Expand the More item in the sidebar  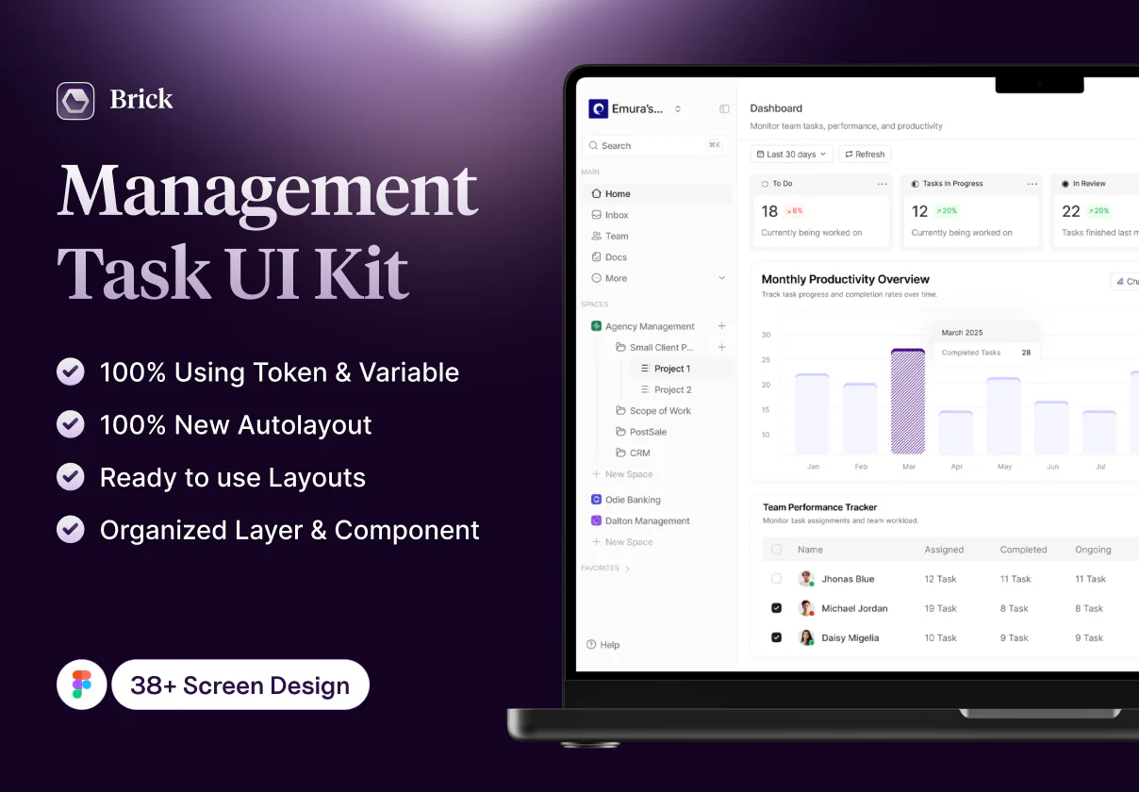[723, 277]
